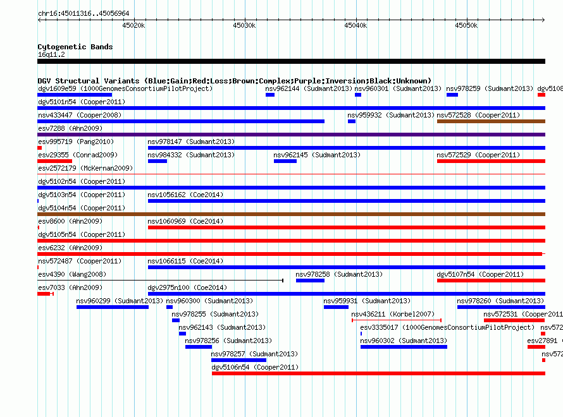Click the blue bar under nsv960299

coord(113,307)
